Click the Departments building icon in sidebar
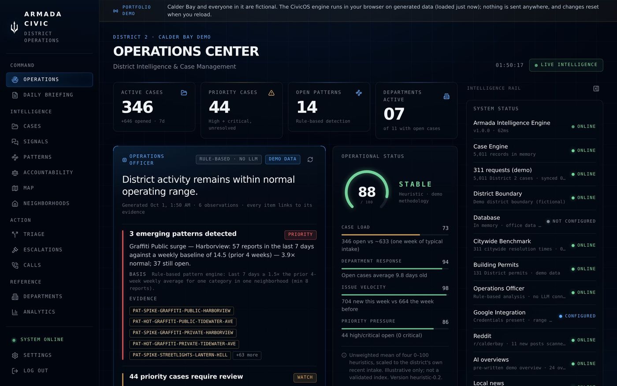Image resolution: width=617 pixels, height=386 pixels. pyautogui.click(x=15, y=297)
